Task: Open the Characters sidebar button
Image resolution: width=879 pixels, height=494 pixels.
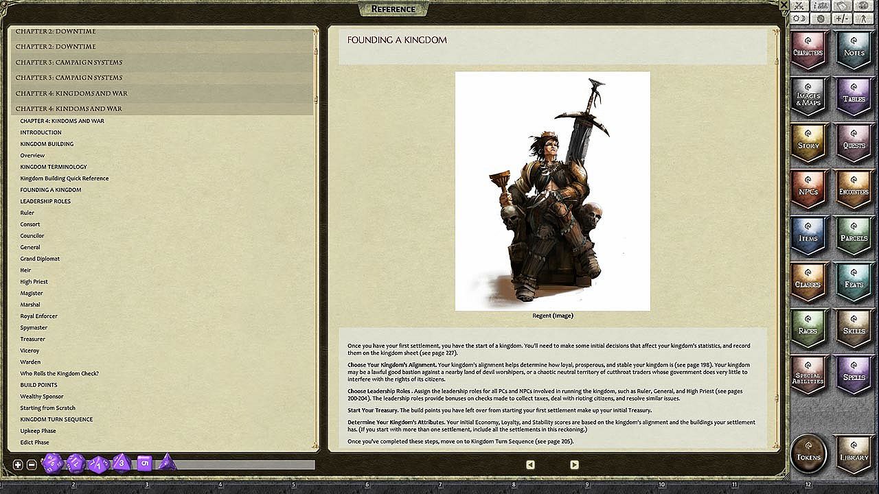Action: (808, 49)
